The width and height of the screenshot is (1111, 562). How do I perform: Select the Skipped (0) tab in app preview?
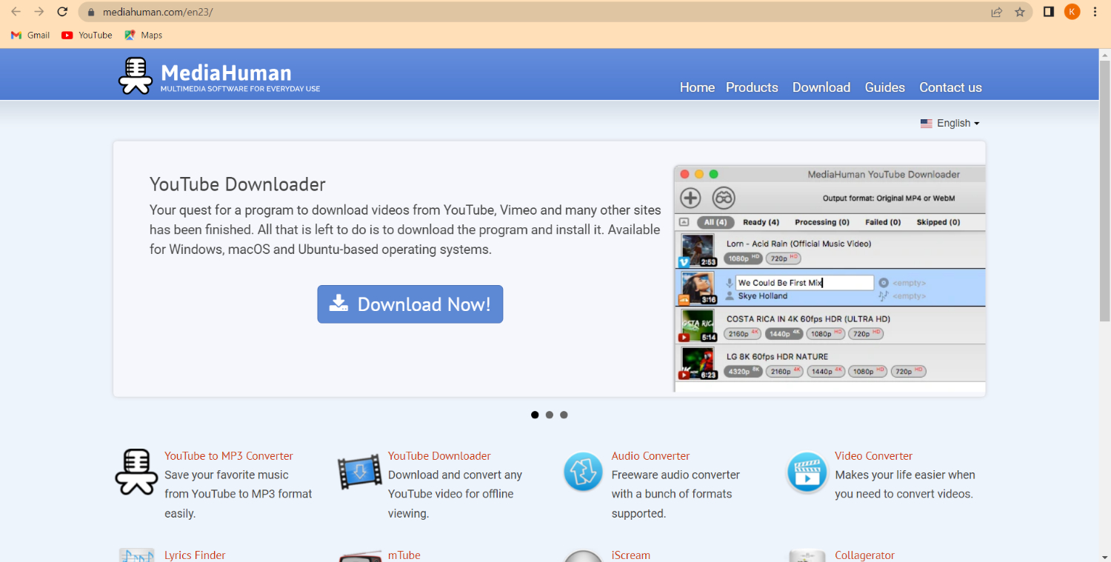[x=938, y=222]
